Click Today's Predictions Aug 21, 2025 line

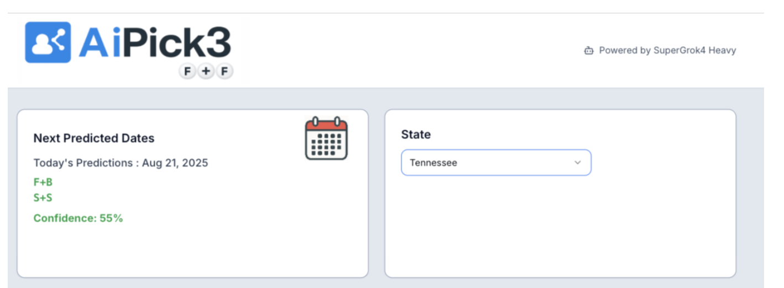[x=121, y=163]
